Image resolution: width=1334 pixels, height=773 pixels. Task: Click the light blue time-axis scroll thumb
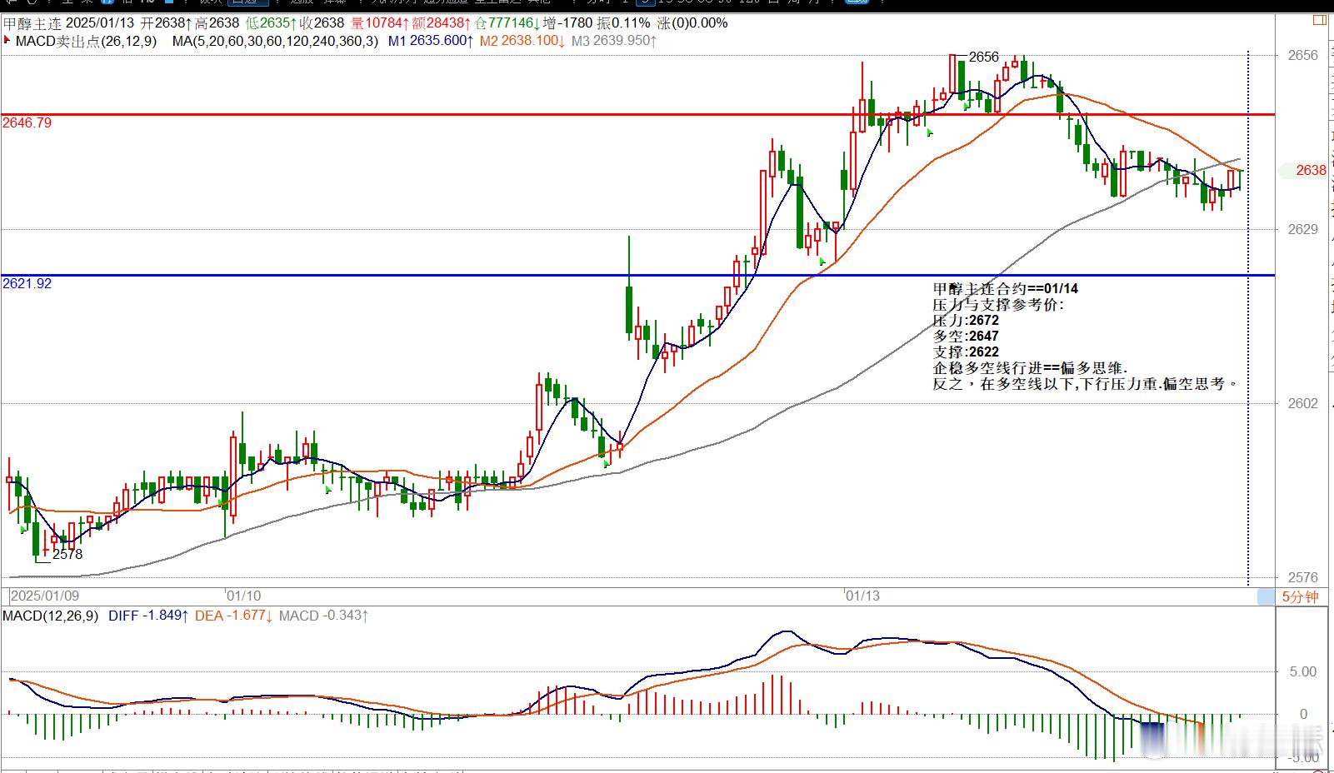click(x=1266, y=597)
